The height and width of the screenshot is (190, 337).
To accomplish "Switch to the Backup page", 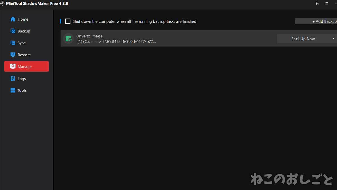I will coord(24,31).
